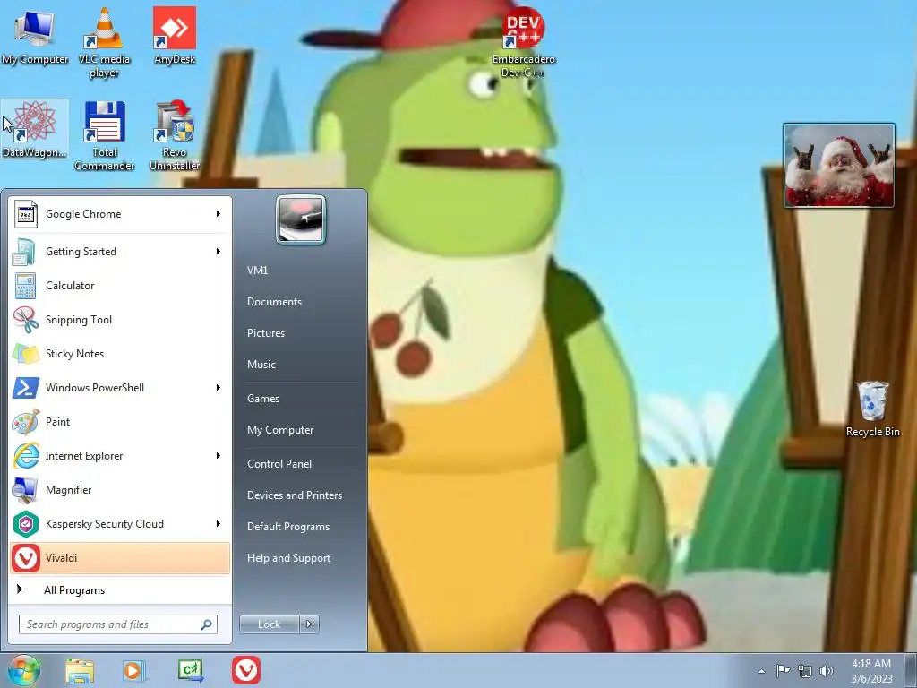
Task: Expand All Programs list
Action: point(120,590)
